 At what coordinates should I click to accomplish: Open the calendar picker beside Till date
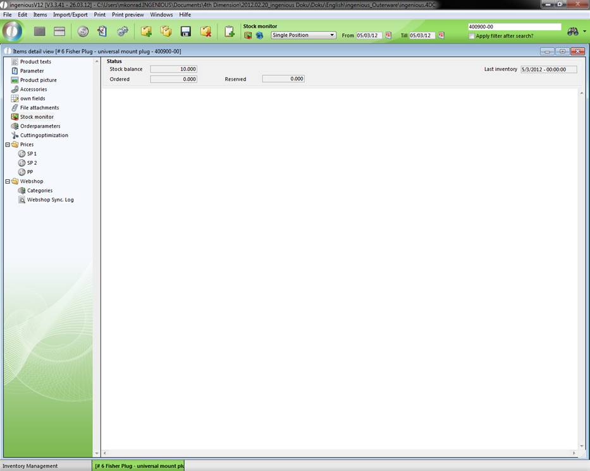[441, 35]
